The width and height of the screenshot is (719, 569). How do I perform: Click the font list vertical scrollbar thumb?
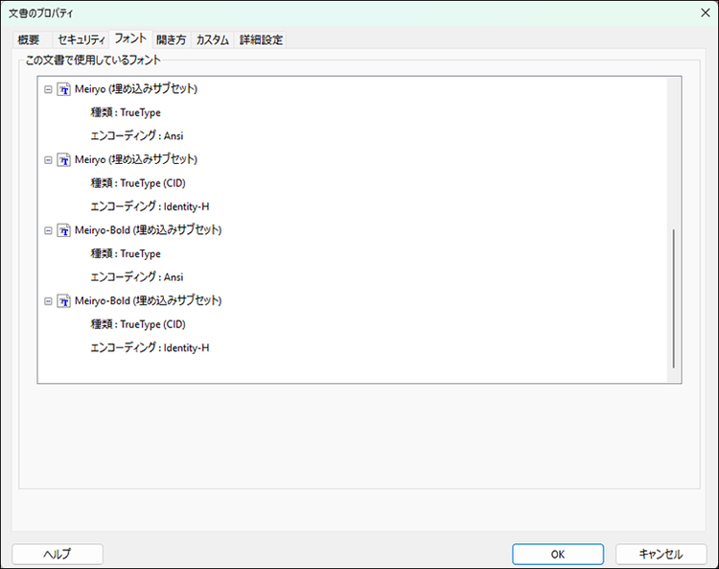tap(673, 298)
